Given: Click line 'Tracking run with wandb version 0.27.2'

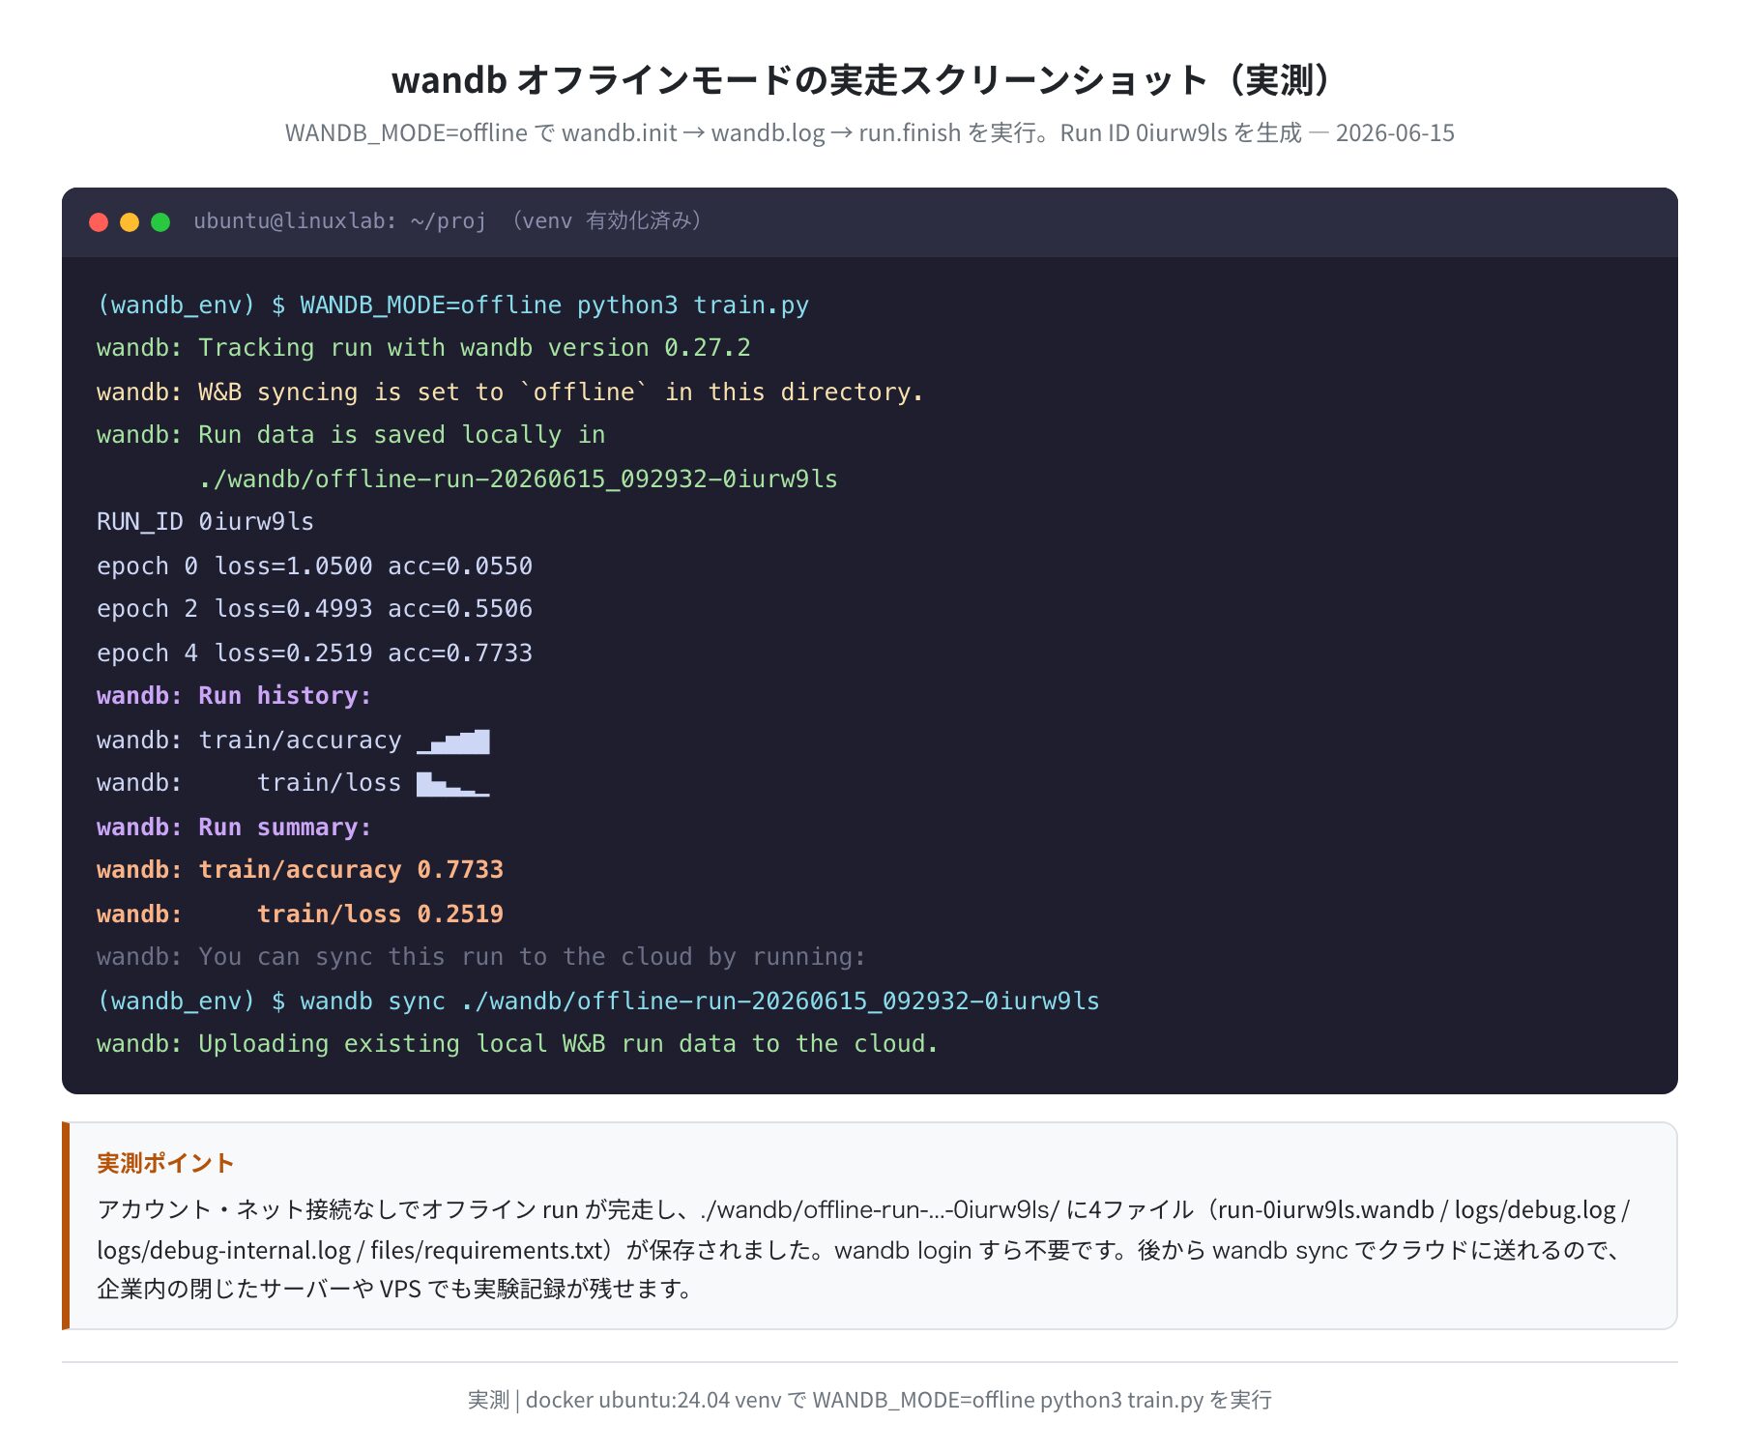Looking at the screenshot, I should pos(474,348).
